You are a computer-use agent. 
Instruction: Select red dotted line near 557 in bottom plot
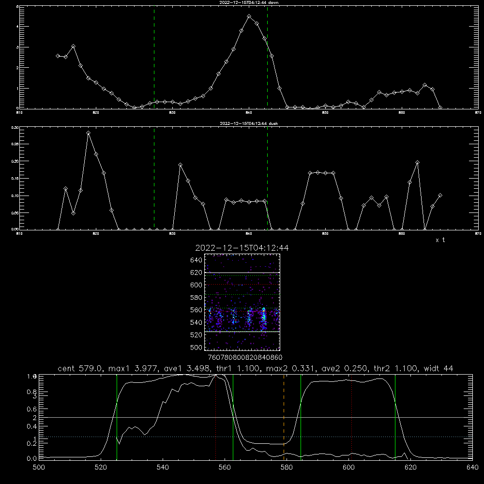point(215,417)
